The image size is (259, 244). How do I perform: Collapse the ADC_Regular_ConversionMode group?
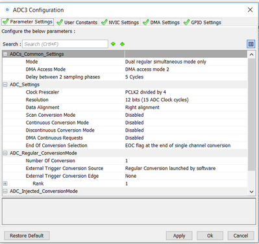tap(5, 153)
